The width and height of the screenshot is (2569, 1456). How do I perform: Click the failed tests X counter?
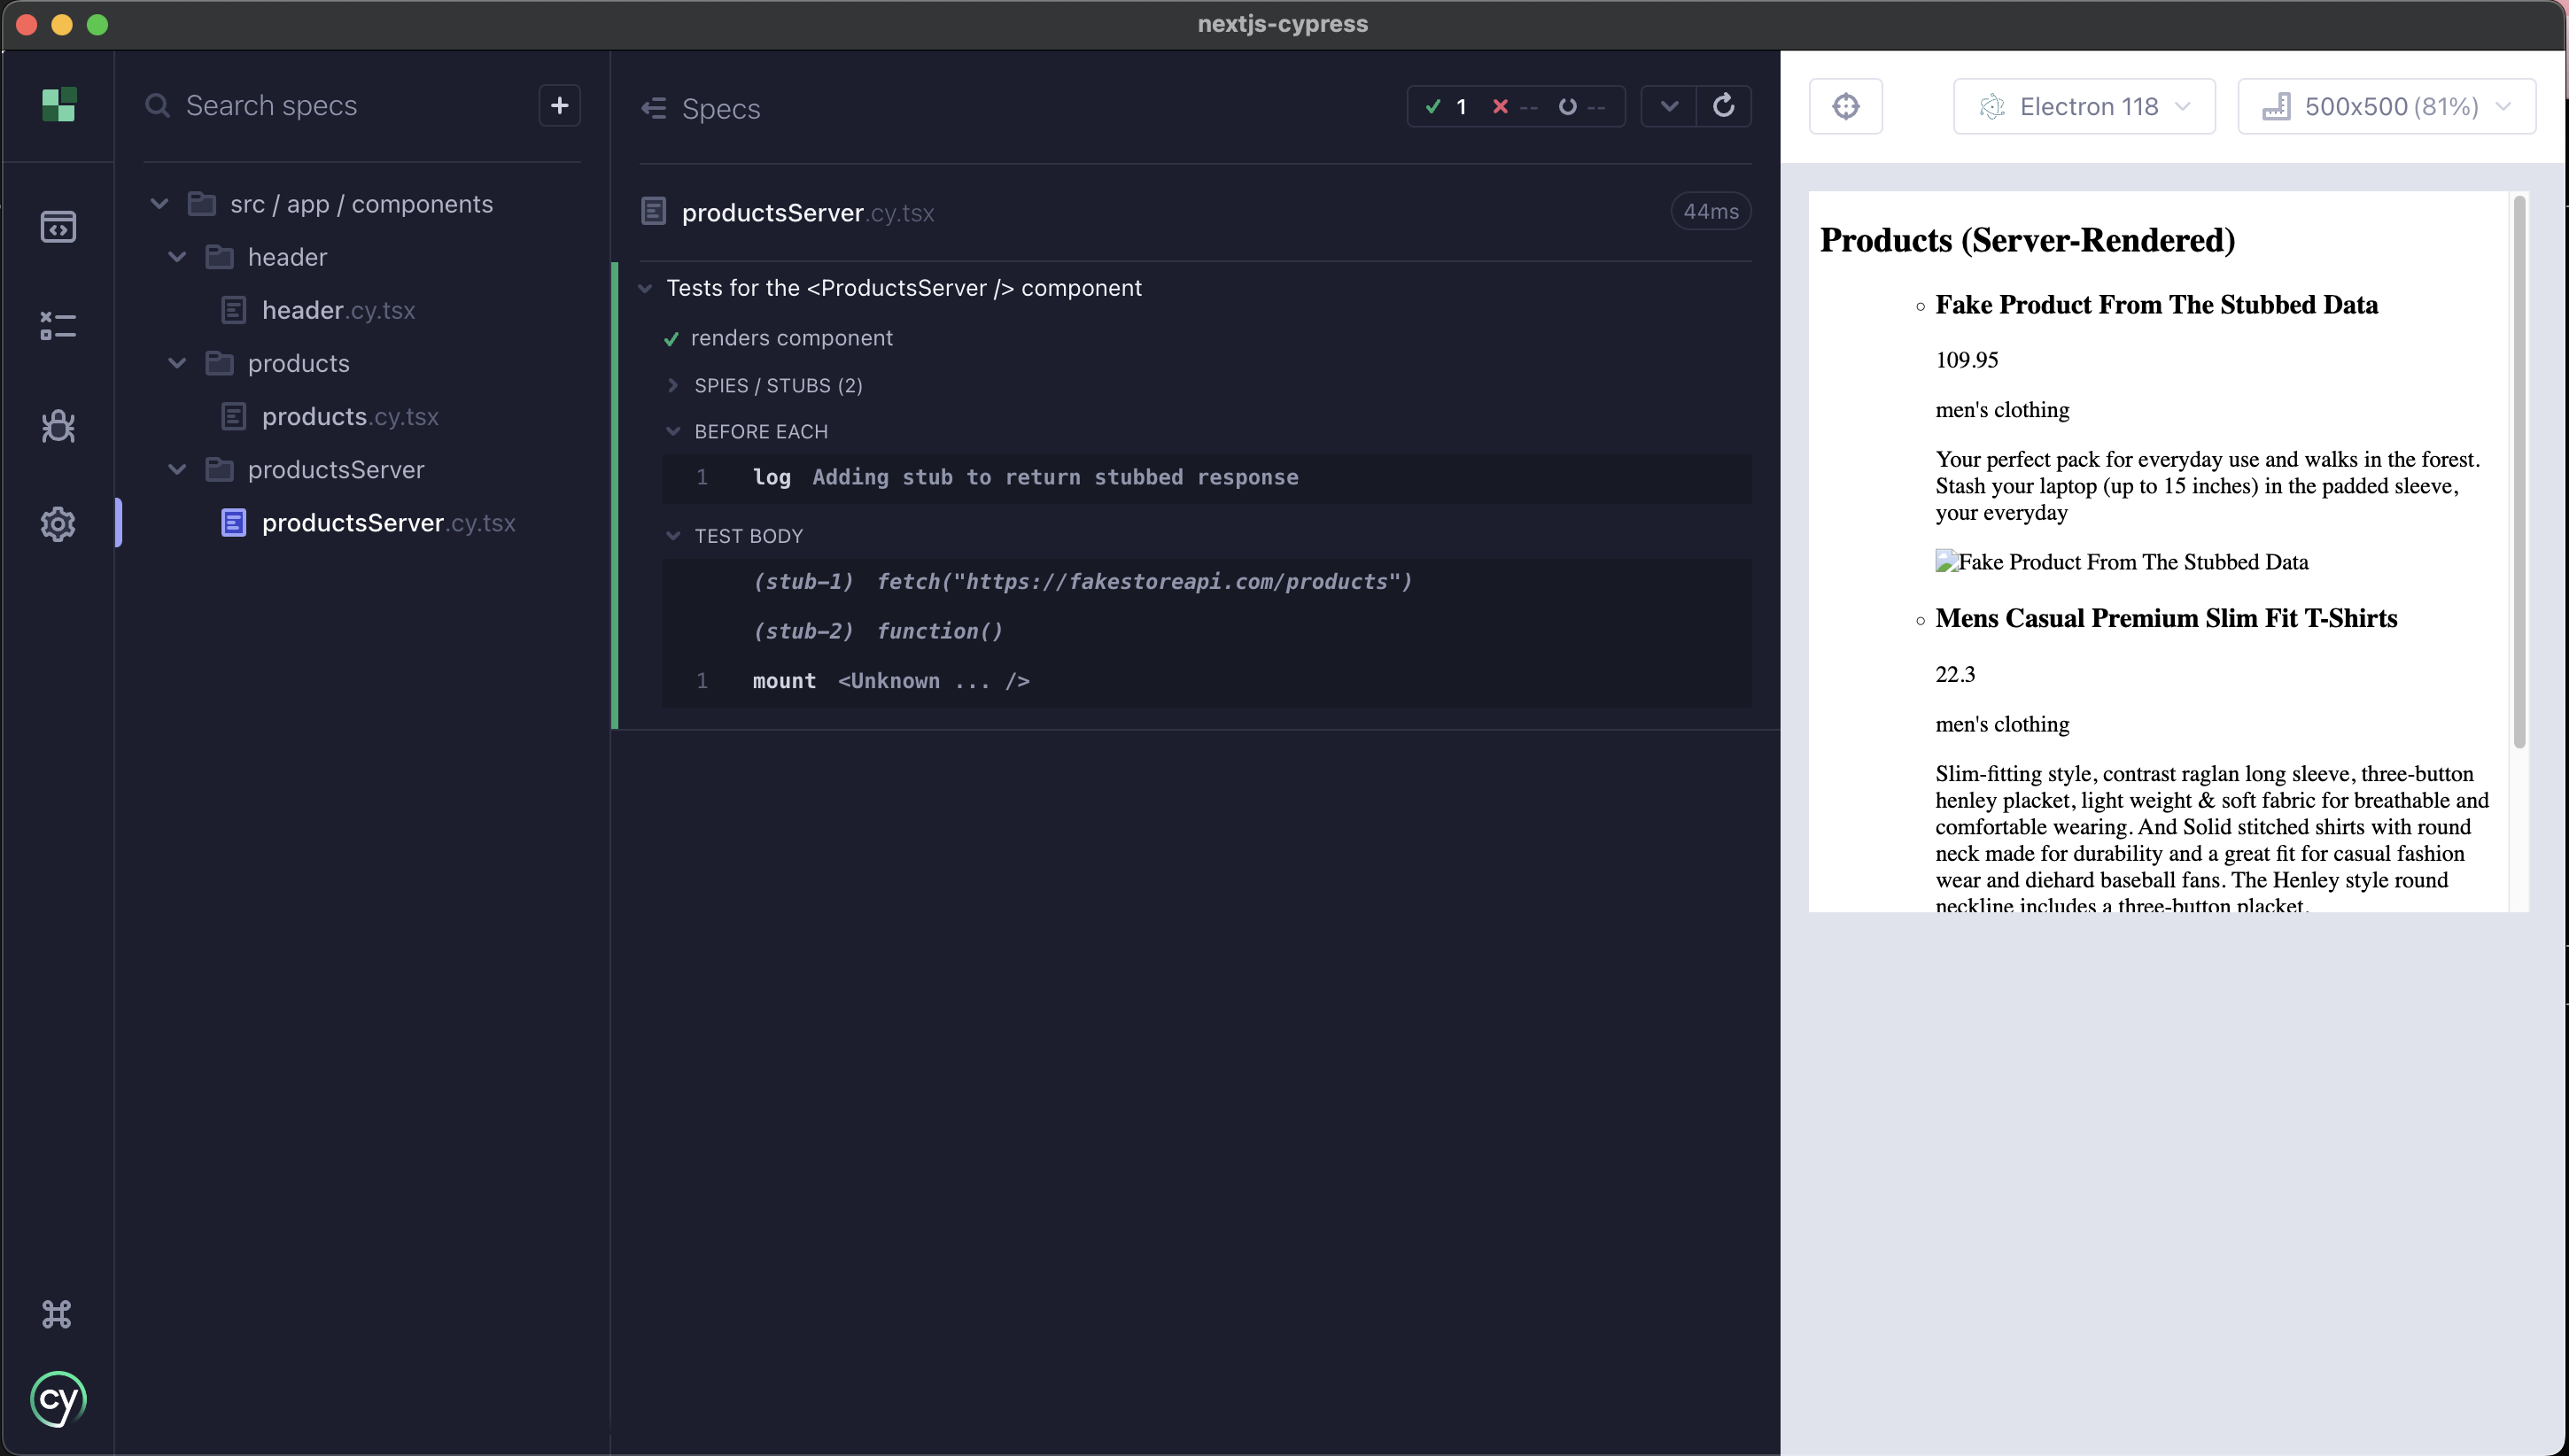tap(1515, 106)
